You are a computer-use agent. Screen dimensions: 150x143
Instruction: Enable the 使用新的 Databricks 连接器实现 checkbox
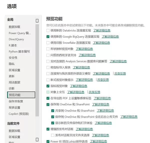(48, 30)
